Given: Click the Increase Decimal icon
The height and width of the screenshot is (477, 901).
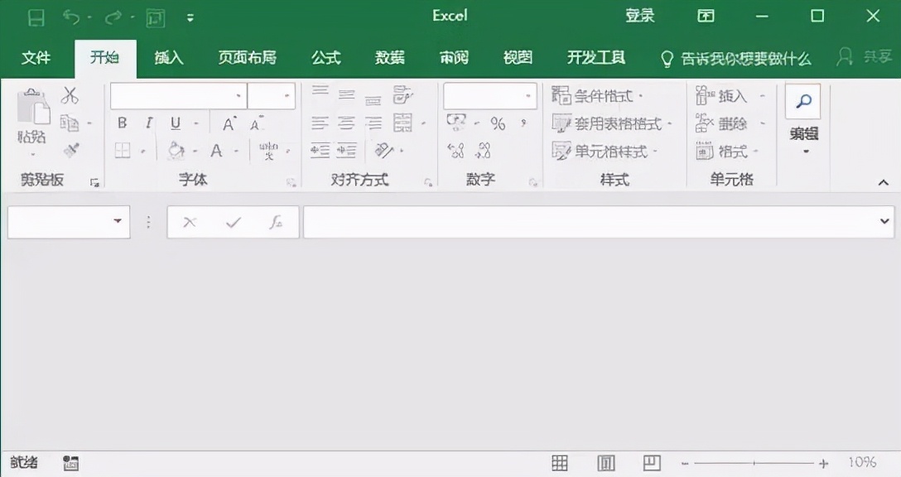Looking at the screenshot, I should pos(455,151).
